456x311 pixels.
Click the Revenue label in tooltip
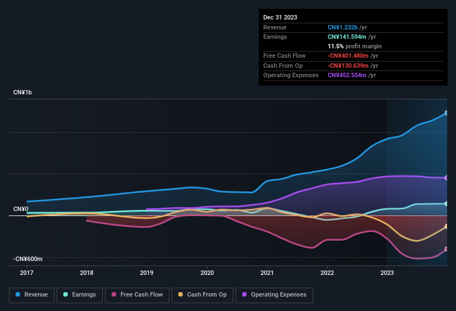(275, 27)
